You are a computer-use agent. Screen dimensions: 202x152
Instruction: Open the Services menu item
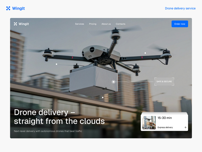coord(80,24)
